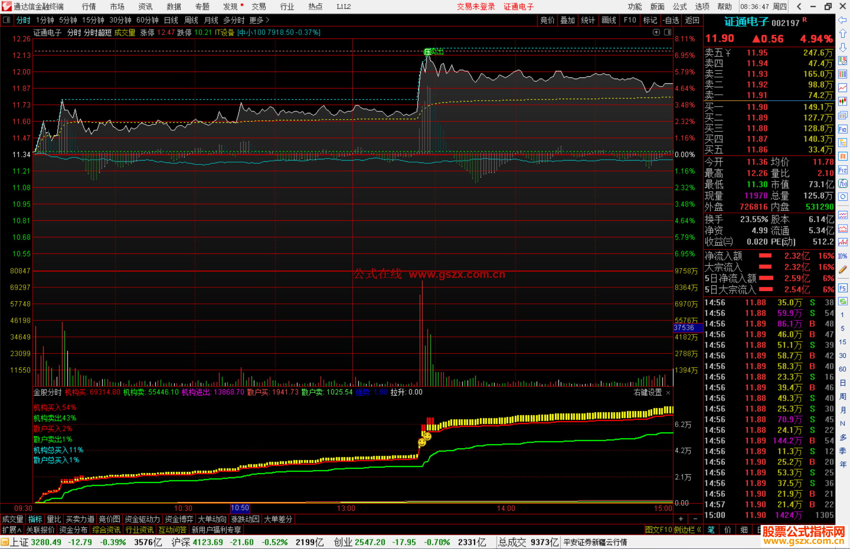The height and width of the screenshot is (549, 850).
Task: Toggle the 叠加 overlay button
Action: pyautogui.click(x=567, y=20)
